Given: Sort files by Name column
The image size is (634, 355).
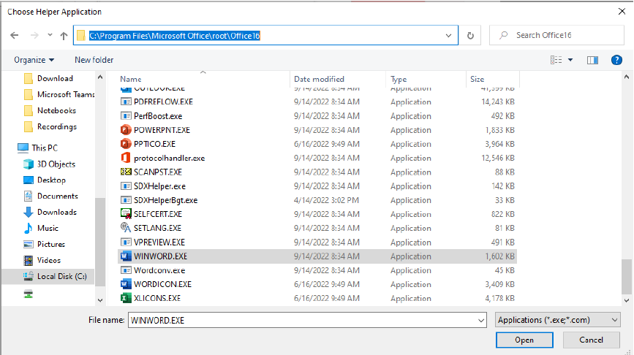Looking at the screenshot, I should (131, 79).
